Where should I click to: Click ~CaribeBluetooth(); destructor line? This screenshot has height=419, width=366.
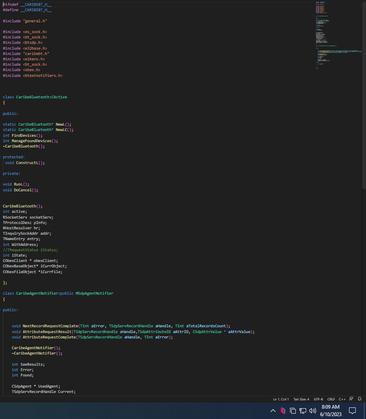(24, 146)
